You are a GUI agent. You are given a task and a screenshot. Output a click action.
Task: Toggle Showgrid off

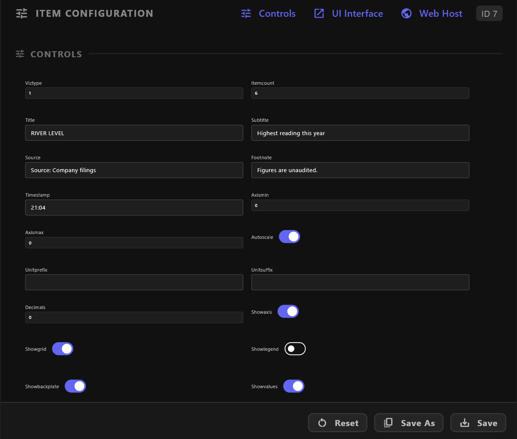(63, 349)
